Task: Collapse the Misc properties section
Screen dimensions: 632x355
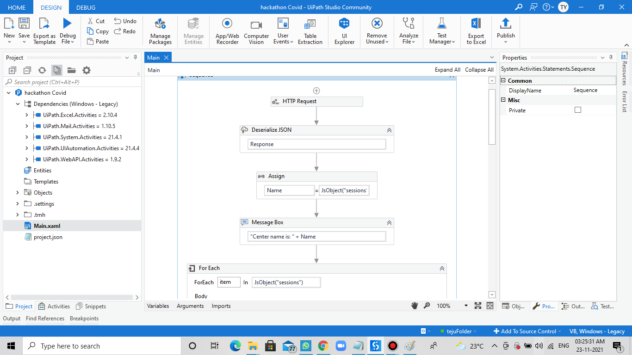Action: coord(503,100)
